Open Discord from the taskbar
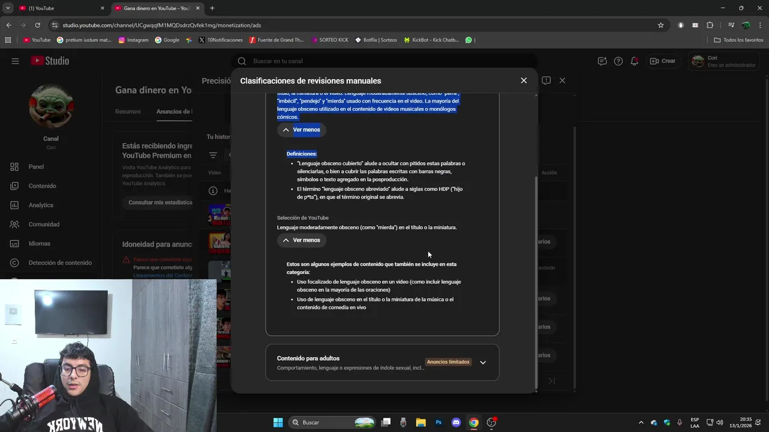Viewport: 769px width, 432px height. (x=456, y=422)
